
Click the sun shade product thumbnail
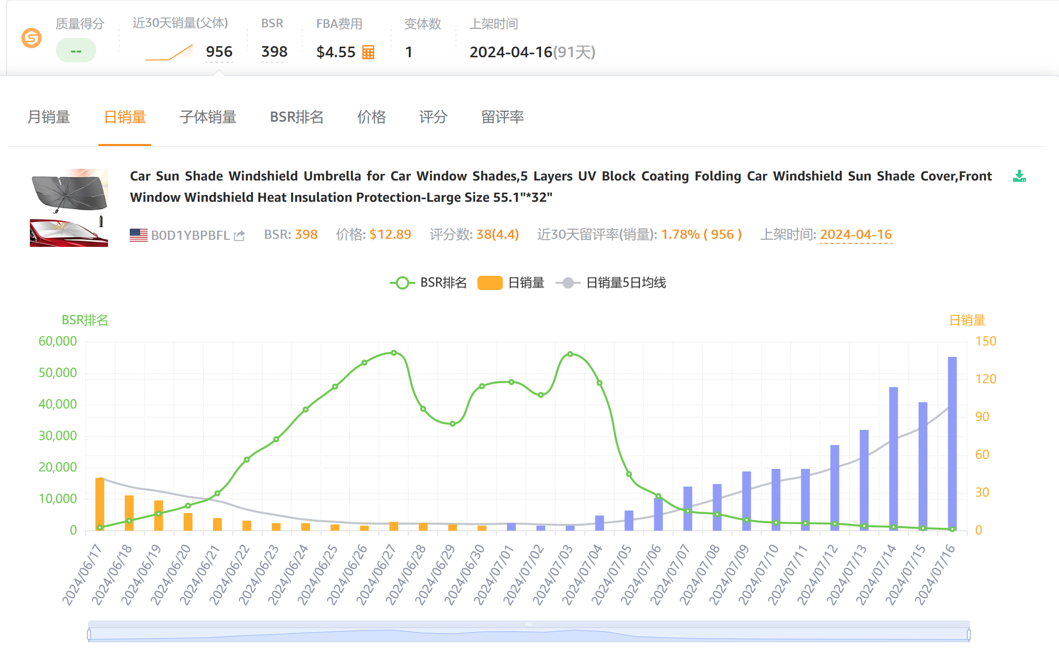(x=69, y=208)
